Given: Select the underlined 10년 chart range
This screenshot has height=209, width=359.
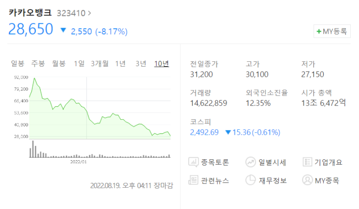Looking at the screenshot, I should pyautogui.click(x=162, y=64).
